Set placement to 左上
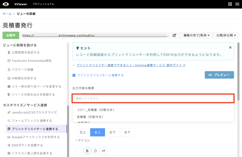Screen dimensions: 242x157 (83, 132)
